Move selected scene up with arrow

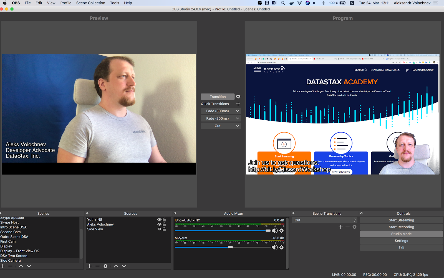point(21,266)
